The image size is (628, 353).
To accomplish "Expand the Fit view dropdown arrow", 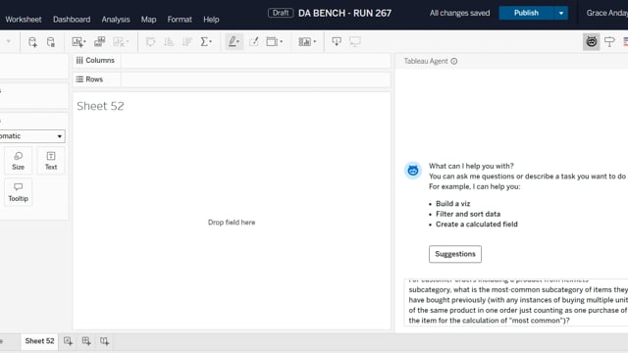I will [x=282, y=41].
